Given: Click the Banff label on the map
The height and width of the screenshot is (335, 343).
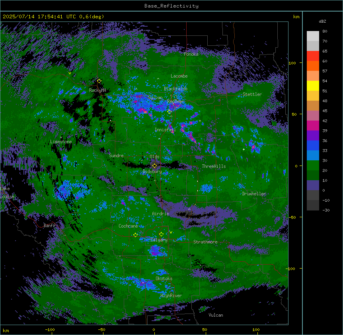Looking at the screenshot, I should pyautogui.click(x=49, y=226).
